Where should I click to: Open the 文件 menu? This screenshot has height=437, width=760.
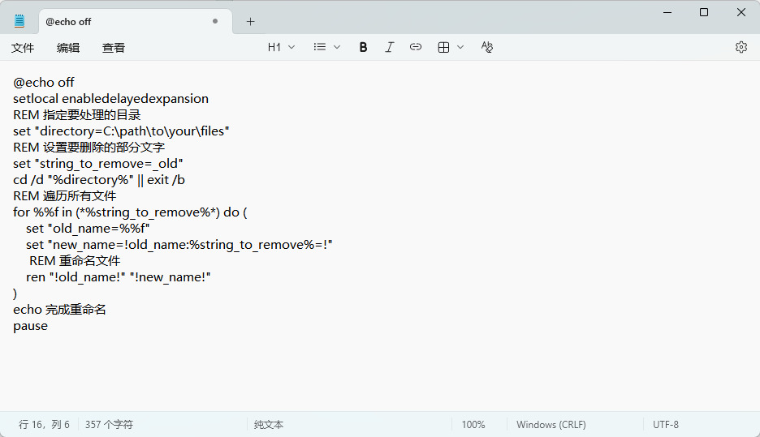(23, 48)
